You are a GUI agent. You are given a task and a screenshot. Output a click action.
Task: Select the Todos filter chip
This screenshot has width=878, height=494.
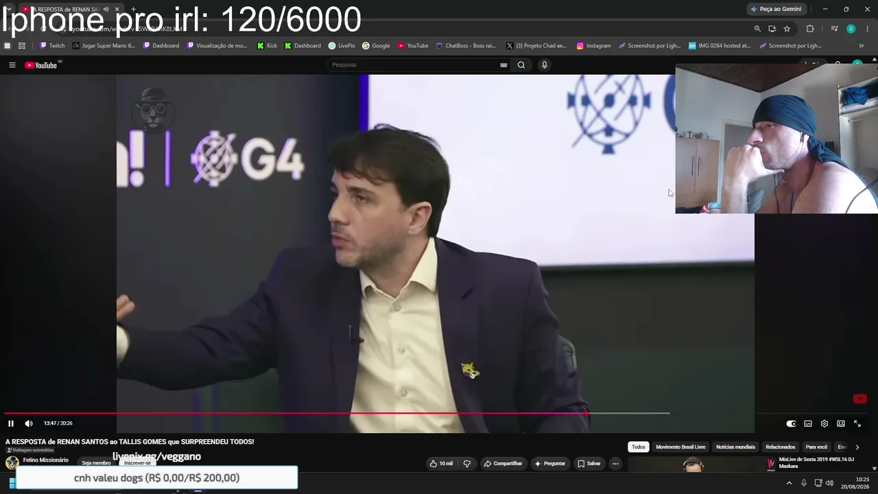[x=639, y=447]
